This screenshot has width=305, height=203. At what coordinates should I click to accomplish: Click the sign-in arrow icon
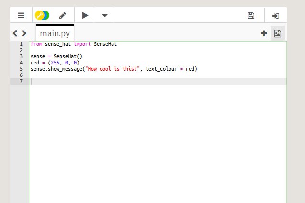point(275,15)
